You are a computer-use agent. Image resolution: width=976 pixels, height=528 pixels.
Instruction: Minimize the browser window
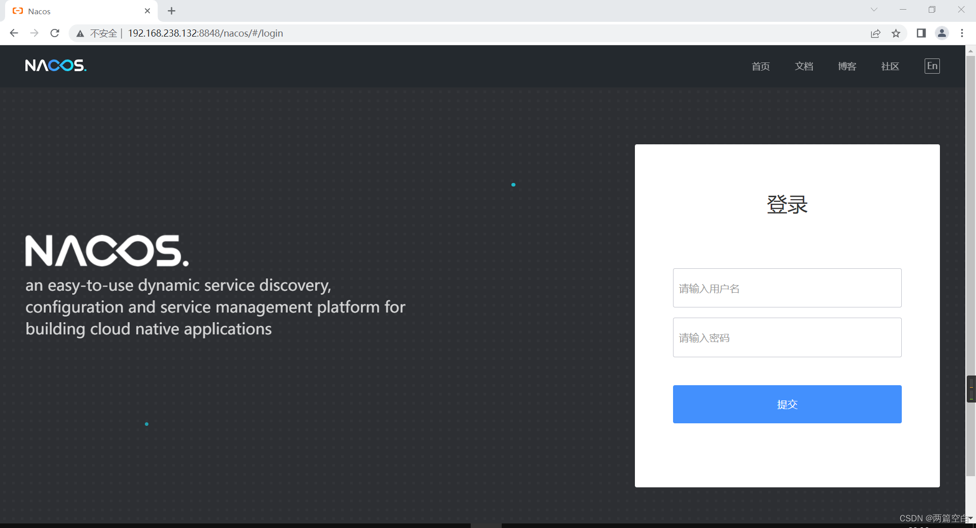[x=903, y=10]
